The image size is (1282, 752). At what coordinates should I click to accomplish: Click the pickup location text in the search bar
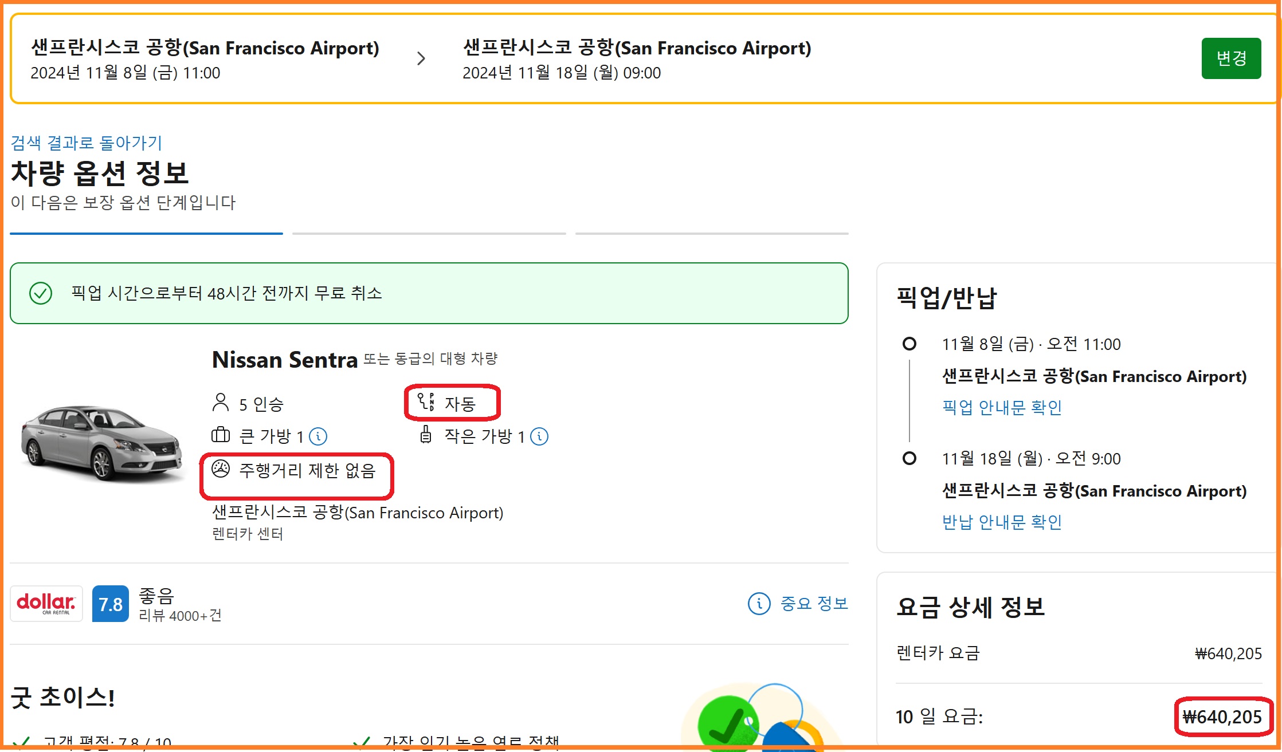205,48
